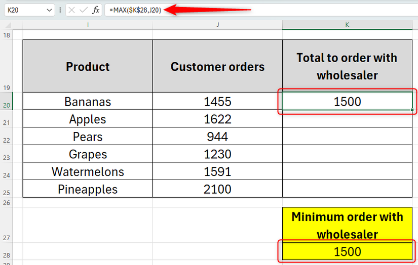Select the empty total cell in Pineapples row
Viewport: 418px width, 265px height.
tap(348, 189)
